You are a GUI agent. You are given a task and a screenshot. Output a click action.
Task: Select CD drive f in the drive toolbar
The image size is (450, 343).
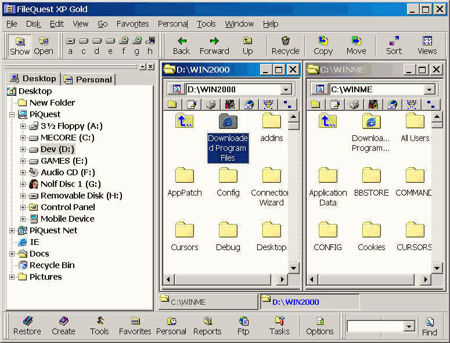coord(124,46)
